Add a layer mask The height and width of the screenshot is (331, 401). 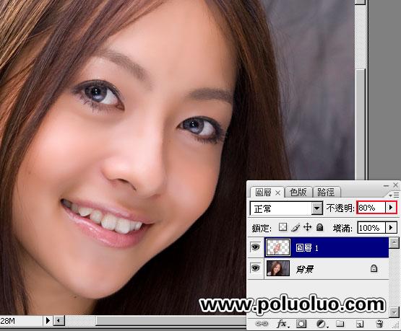pos(301,324)
